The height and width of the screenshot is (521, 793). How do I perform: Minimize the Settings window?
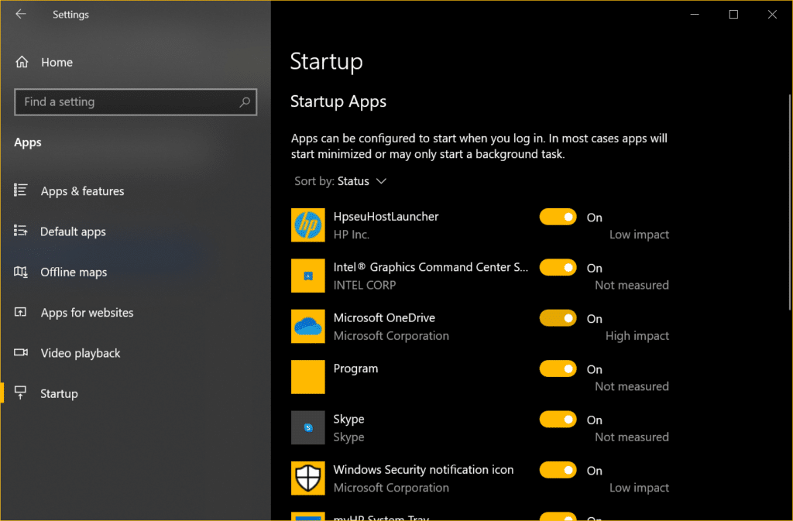tap(695, 14)
